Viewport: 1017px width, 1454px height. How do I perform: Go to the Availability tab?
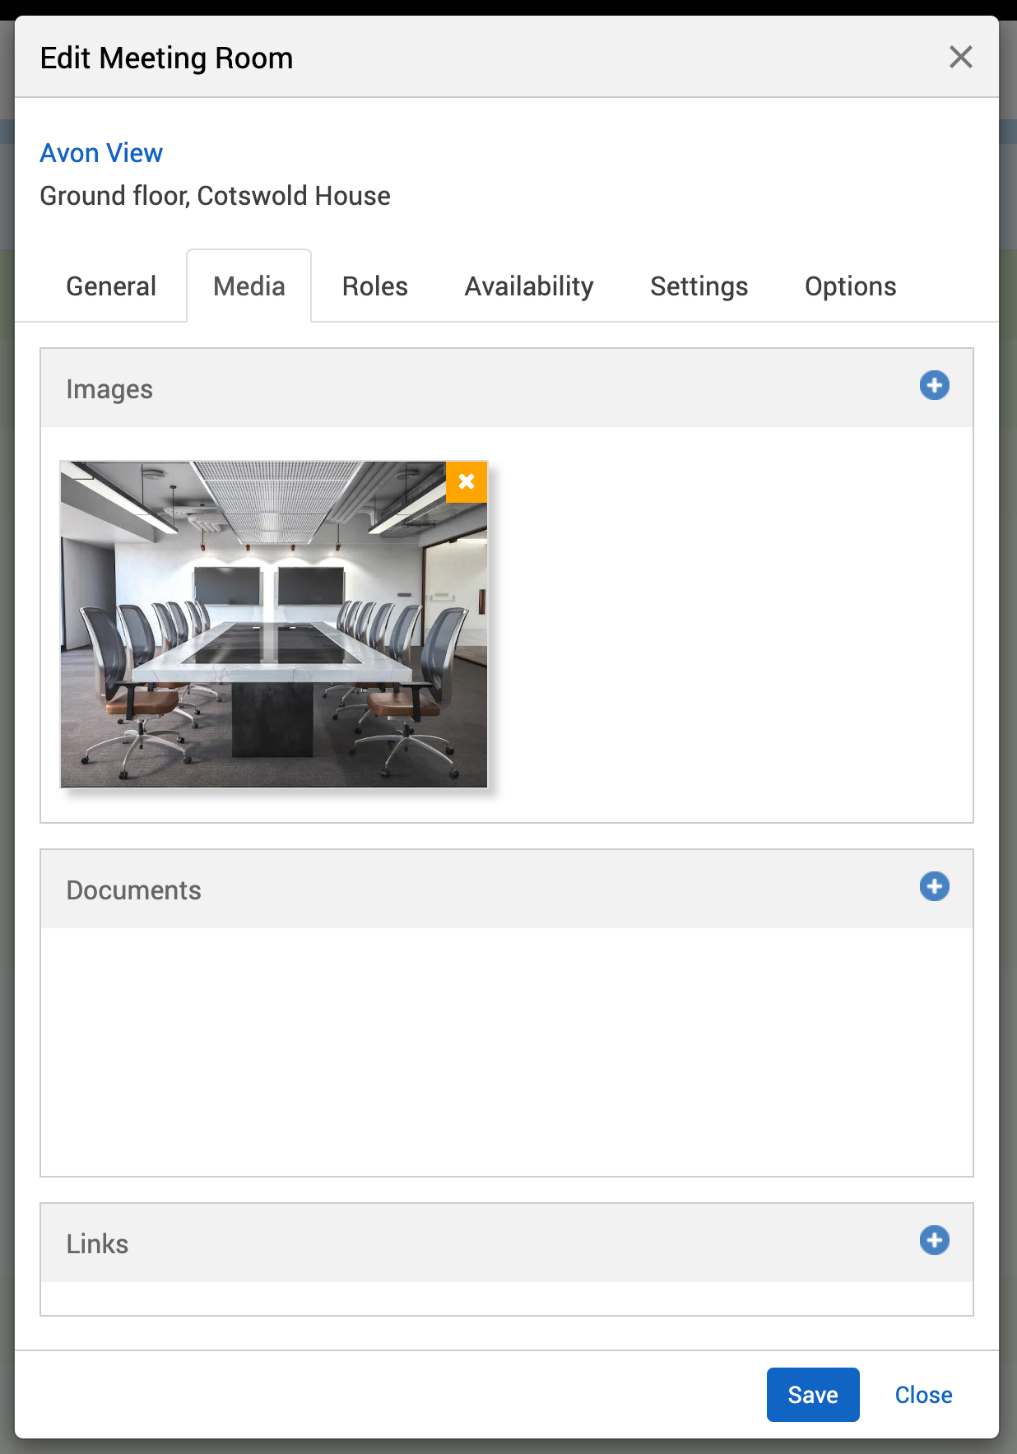(x=529, y=286)
